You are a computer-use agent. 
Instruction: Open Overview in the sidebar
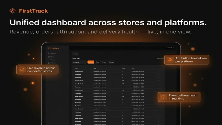point(53,54)
